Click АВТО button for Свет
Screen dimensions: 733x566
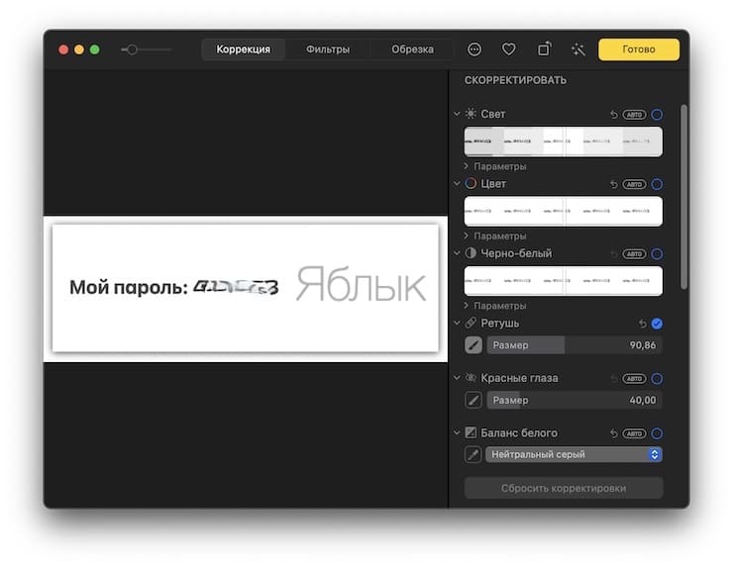[x=634, y=115]
